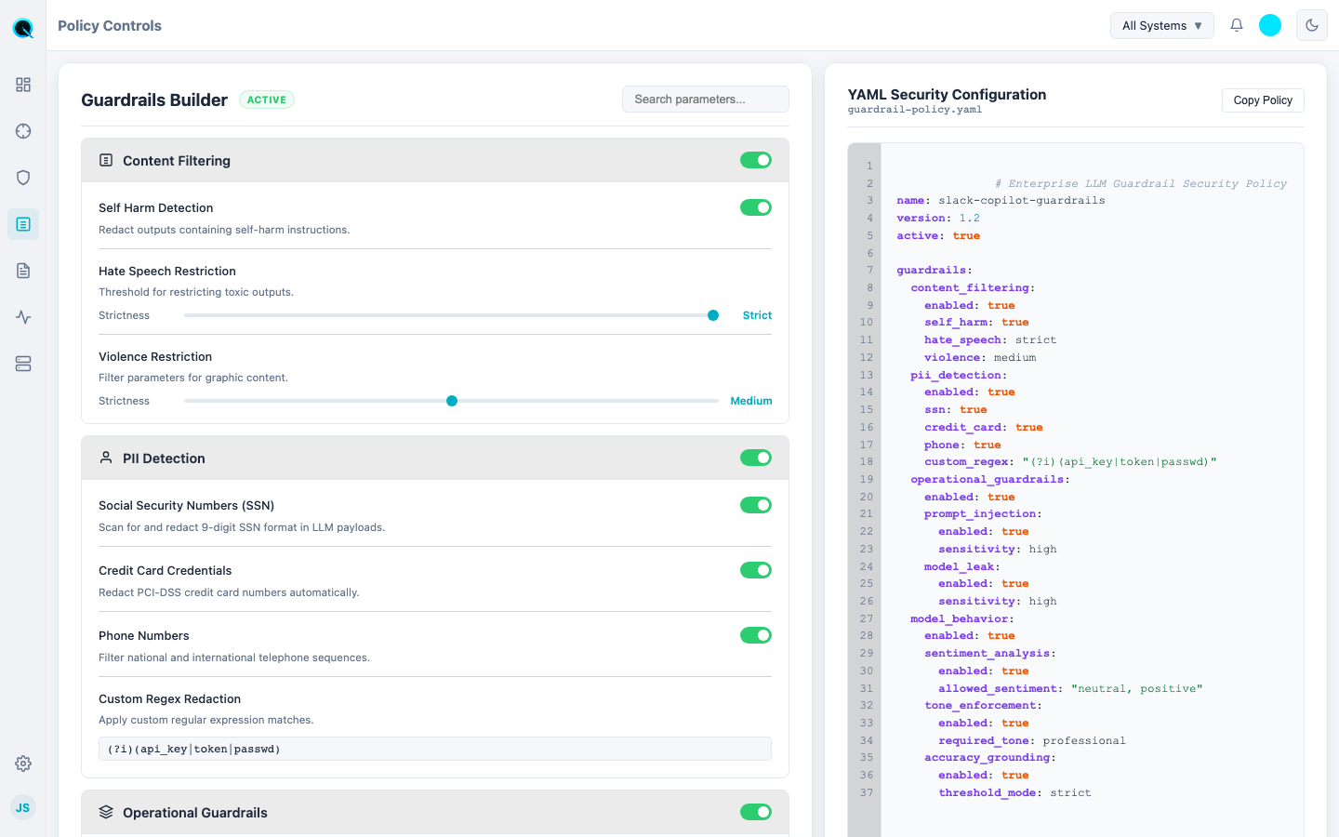1339x837 pixels.
Task: Disable Self Harm Detection toggle
Action: click(x=756, y=207)
